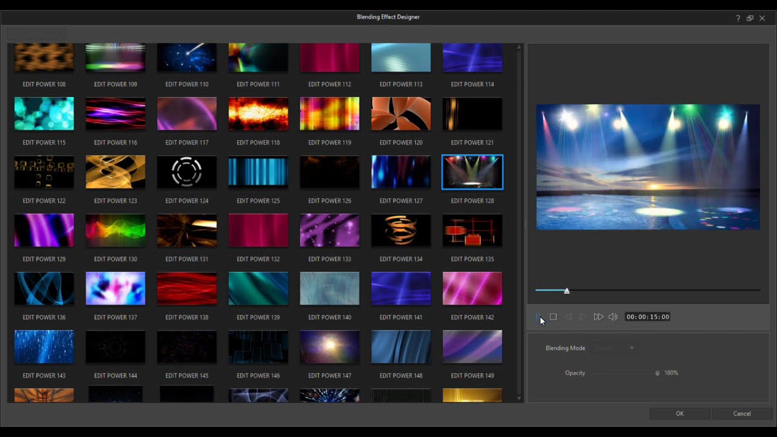Select the EDIT POWER 123 golden swirl thumbnail
The width and height of the screenshot is (777, 437).
pos(115,172)
